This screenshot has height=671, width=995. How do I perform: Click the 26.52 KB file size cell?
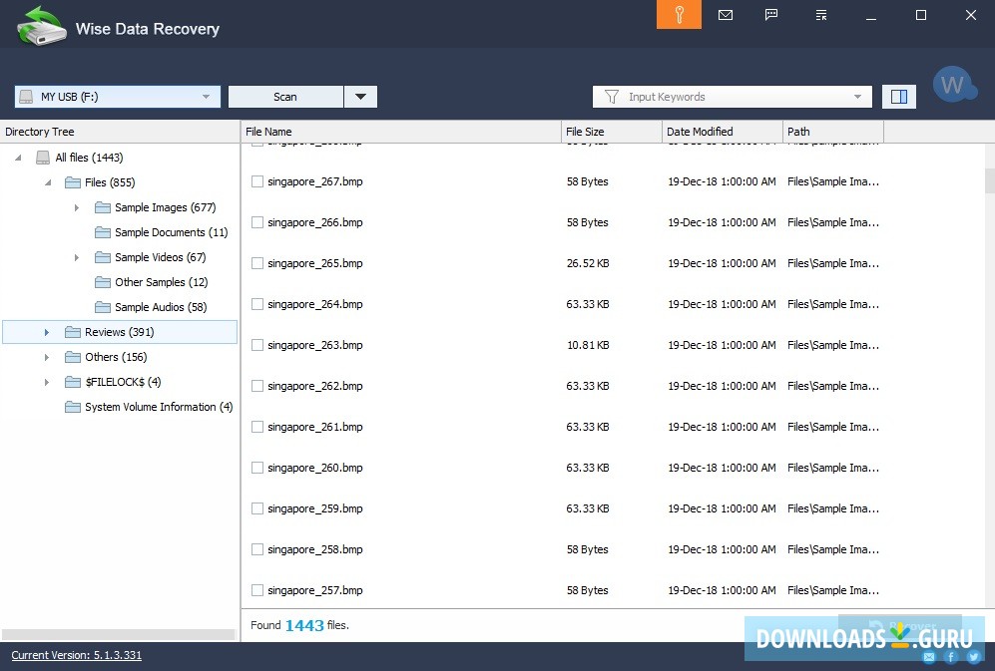588,263
